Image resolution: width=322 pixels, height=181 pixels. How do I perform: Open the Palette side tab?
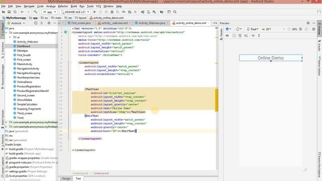[x=221, y=35]
